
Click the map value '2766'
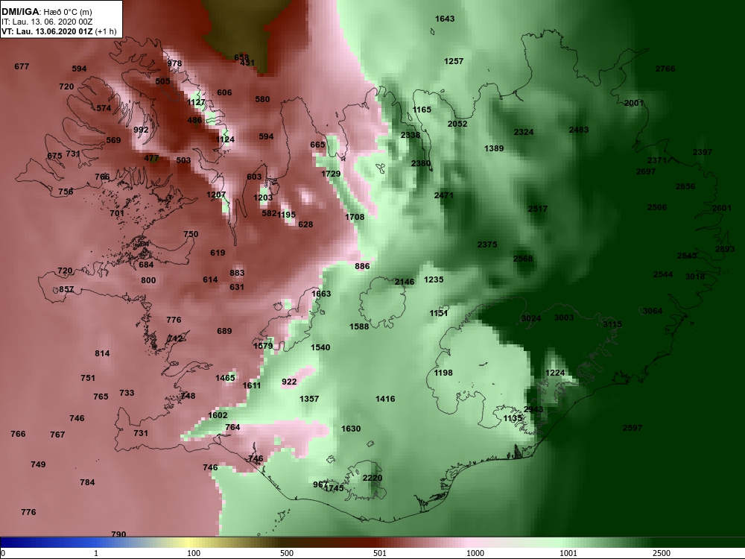665,69
